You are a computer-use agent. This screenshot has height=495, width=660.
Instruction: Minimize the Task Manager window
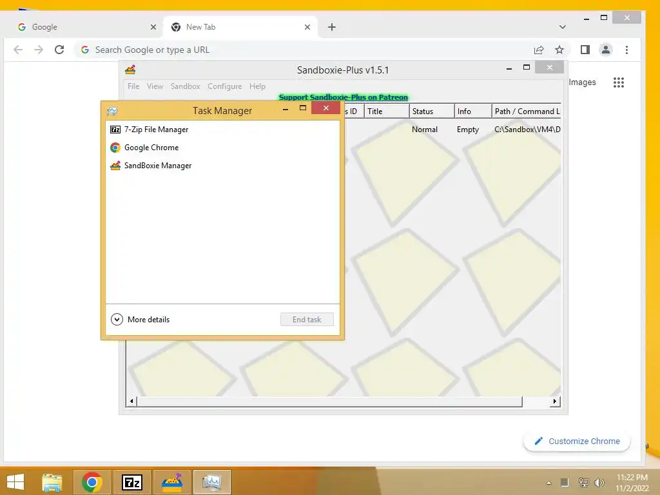286,109
